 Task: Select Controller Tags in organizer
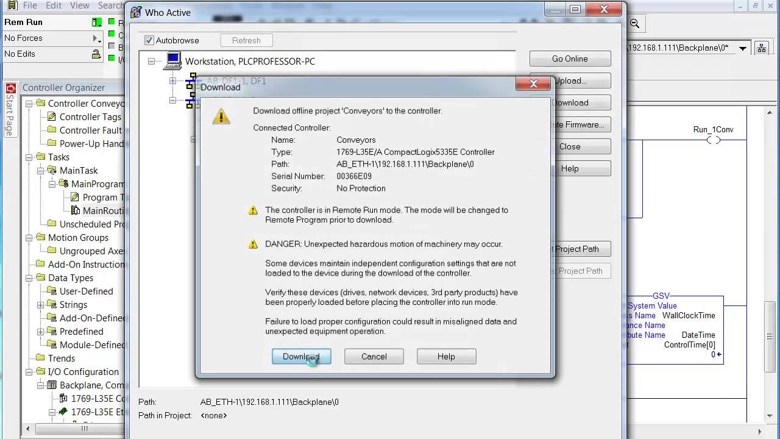pos(90,116)
